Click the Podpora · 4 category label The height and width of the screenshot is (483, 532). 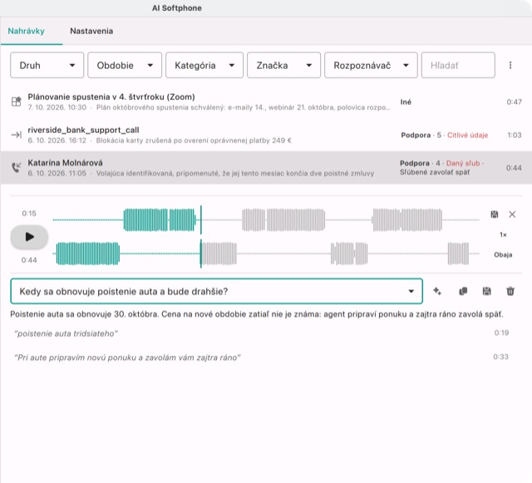point(420,163)
